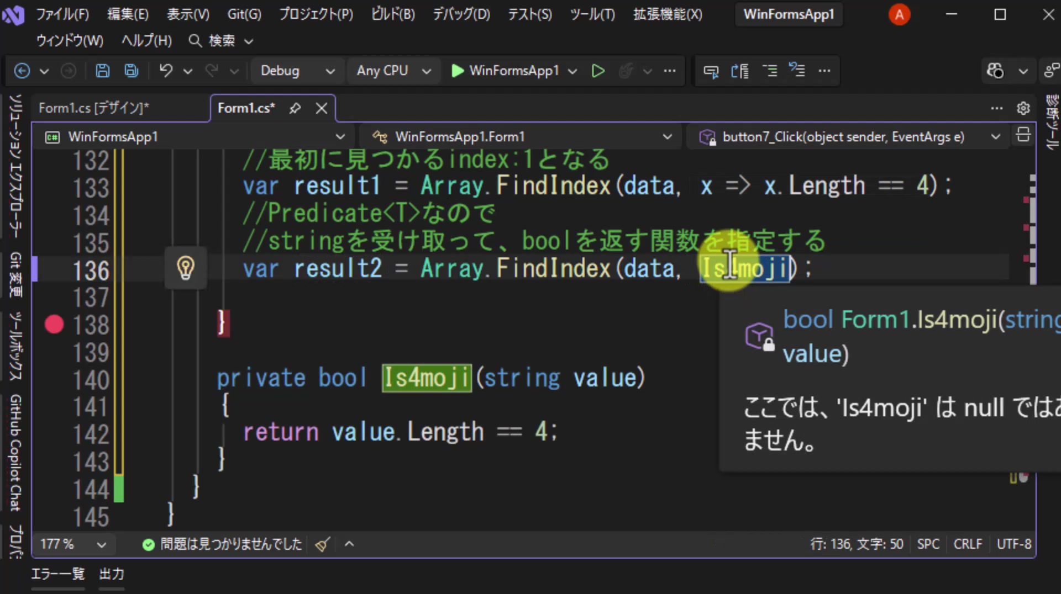Open the Git 変更 side tab
The width and height of the screenshot is (1061, 594).
15,275
